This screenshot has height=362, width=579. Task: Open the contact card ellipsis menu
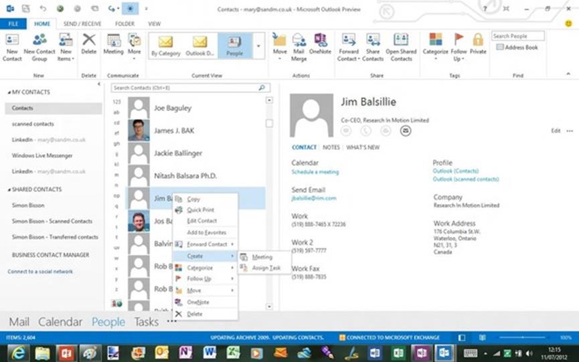570,130
